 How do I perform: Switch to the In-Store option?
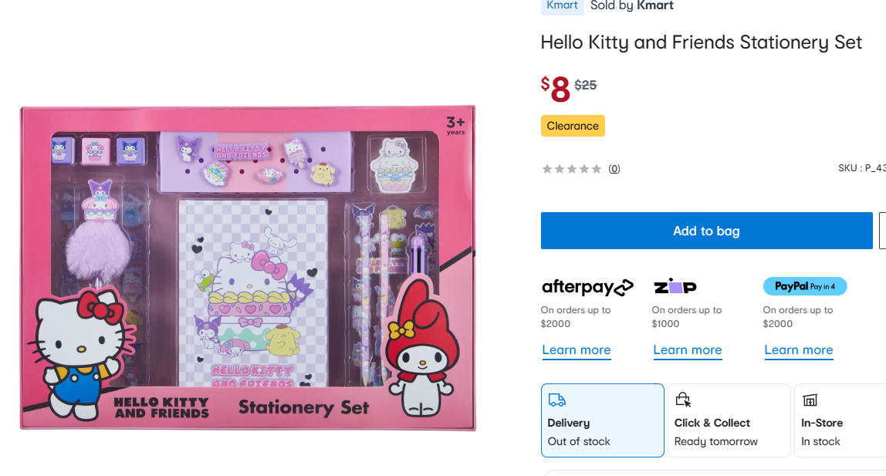tap(840, 420)
